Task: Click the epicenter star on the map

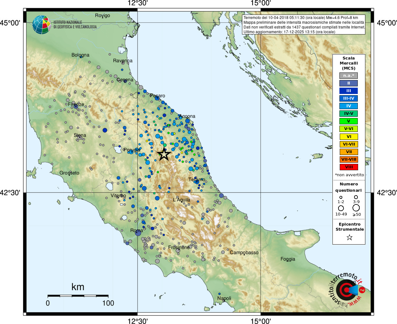Action: 164,154
